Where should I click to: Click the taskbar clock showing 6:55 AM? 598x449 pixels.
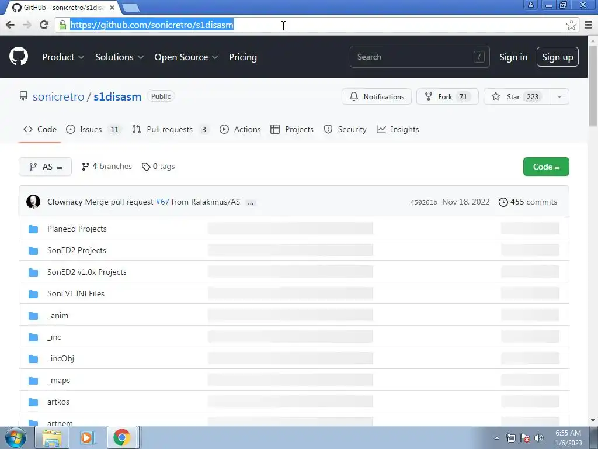568,438
